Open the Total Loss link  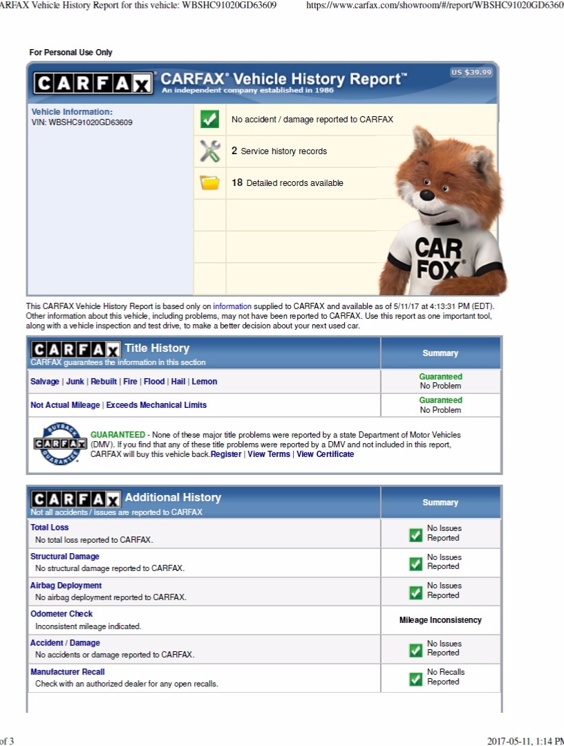coord(50,527)
